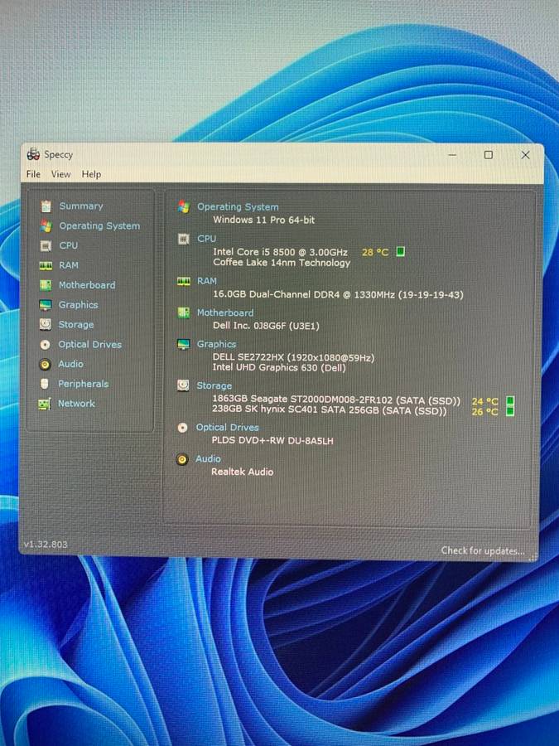
Task: Select Audio in the sidebar list
Action: pos(71,364)
